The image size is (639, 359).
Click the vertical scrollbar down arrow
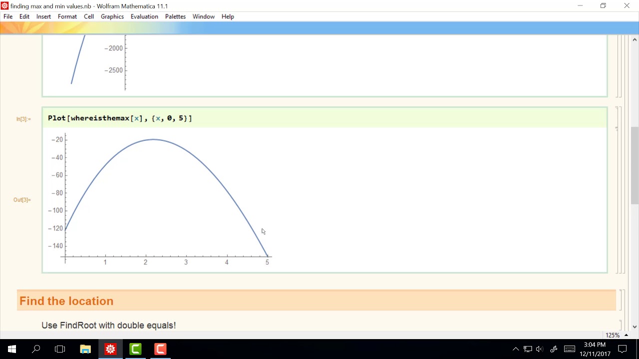(635, 327)
